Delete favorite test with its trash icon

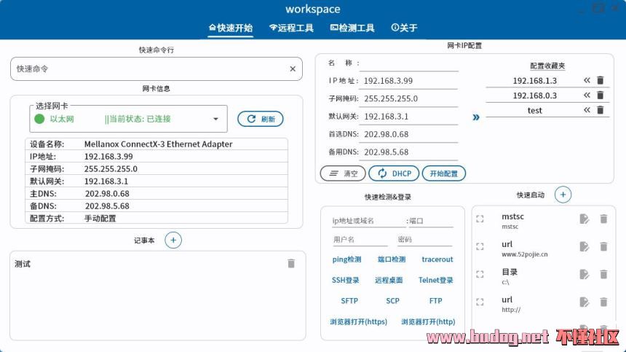click(x=600, y=110)
